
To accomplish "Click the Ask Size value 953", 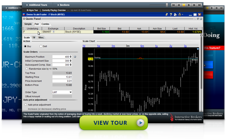I will (162, 32).
